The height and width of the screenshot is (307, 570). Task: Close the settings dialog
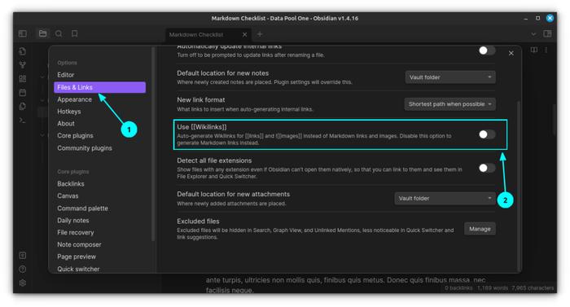(x=511, y=53)
